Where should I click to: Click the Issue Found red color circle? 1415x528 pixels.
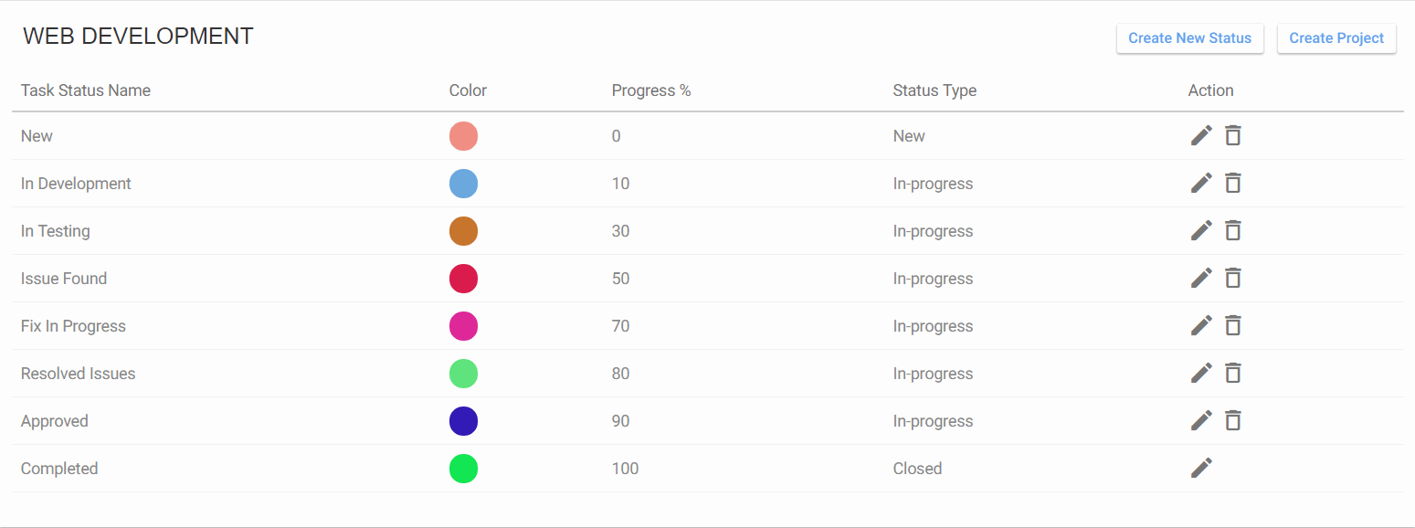pos(463,279)
